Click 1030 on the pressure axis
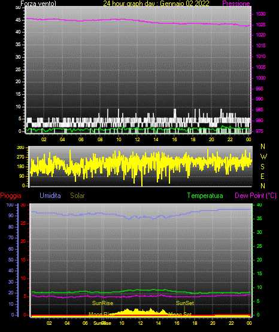This screenshot has height=332, width=279. [x=260, y=14]
